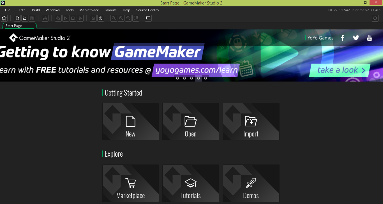Open the Layouts menu
The width and height of the screenshot is (383, 204).
click(110, 10)
